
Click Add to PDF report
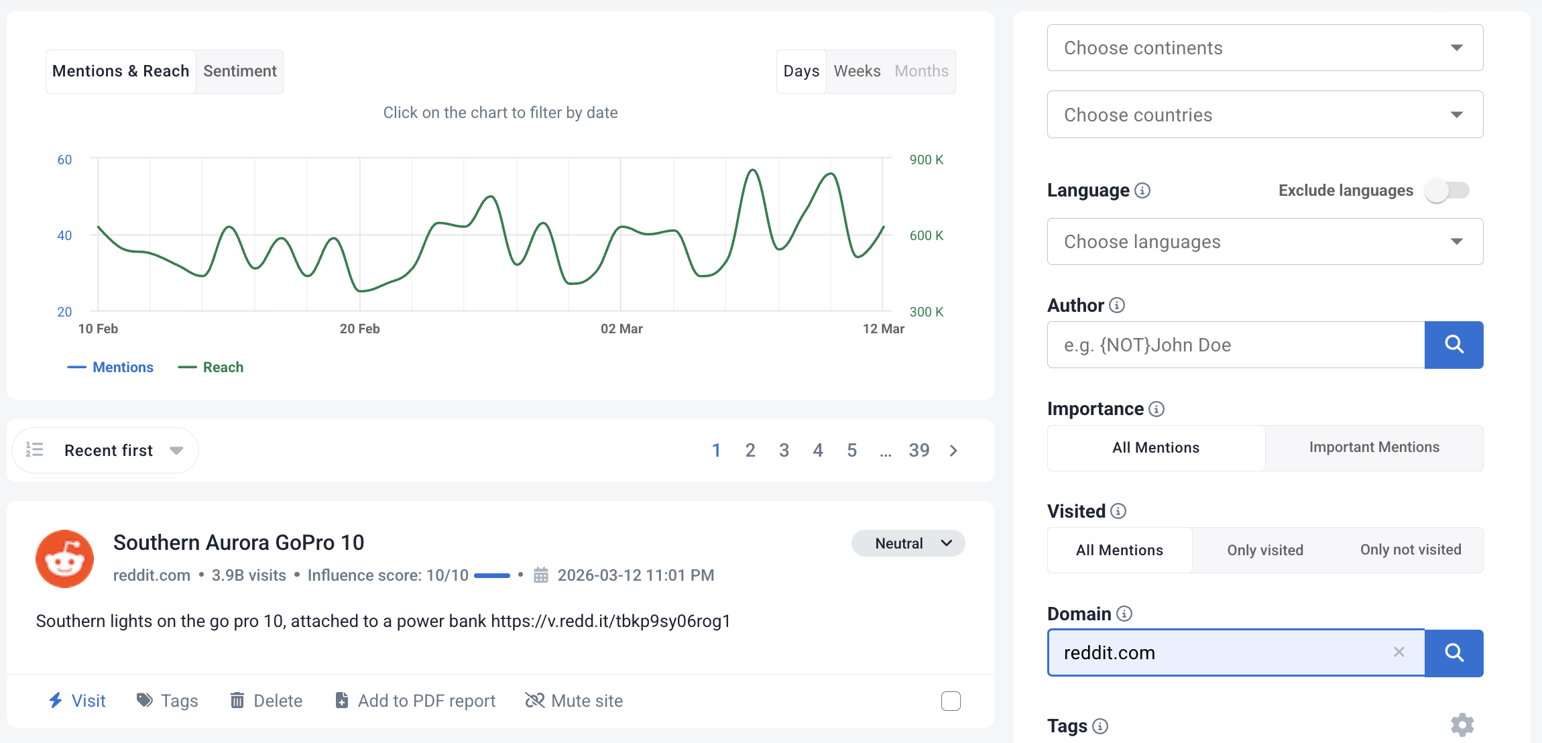coord(416,701)
